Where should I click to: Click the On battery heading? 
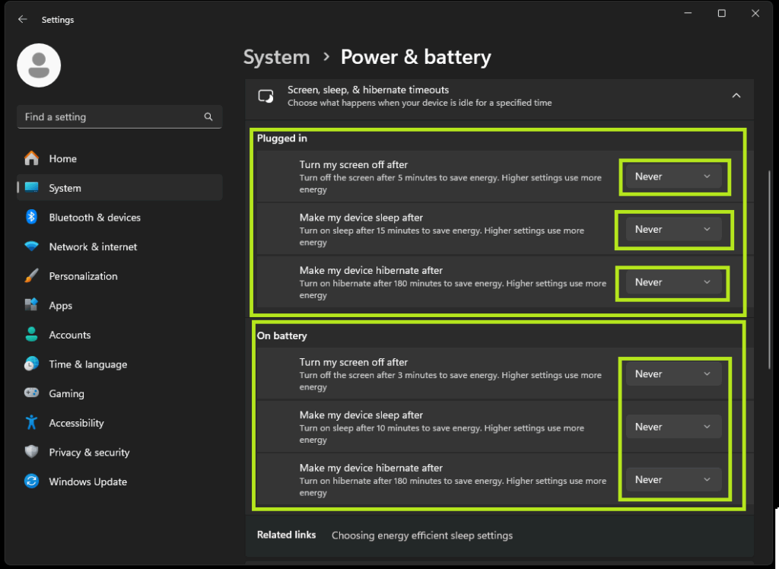click(281, 335)
